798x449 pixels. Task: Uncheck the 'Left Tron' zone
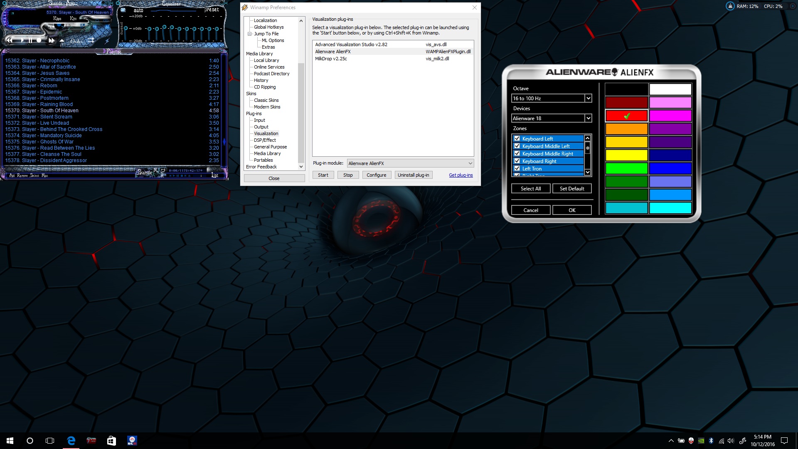[517, 168]
